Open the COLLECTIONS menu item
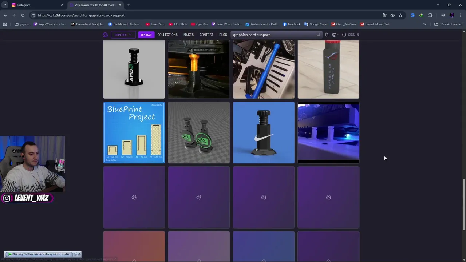466x262 pixels. [x=167, y=35]
